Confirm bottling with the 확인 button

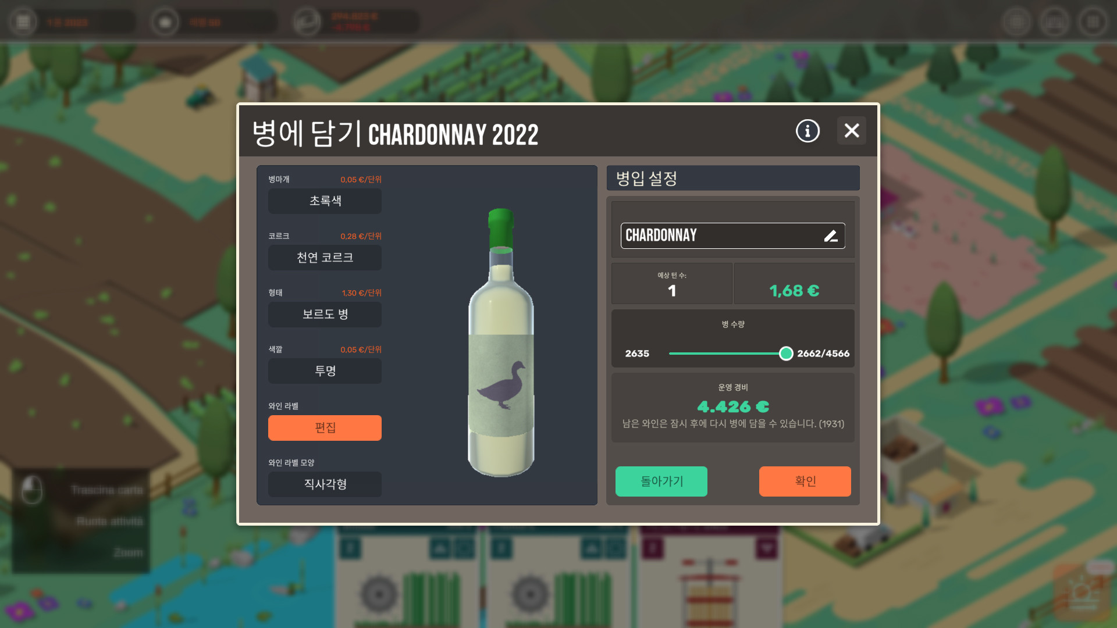[x=805, y=481]
